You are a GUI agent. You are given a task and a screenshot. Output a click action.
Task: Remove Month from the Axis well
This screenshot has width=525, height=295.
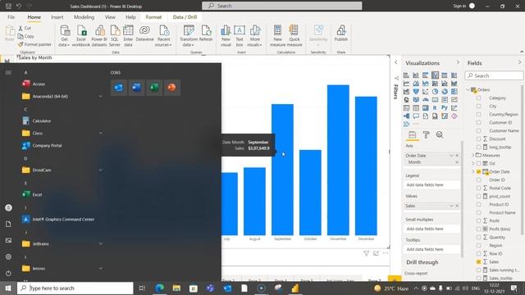tap(457, 162)
